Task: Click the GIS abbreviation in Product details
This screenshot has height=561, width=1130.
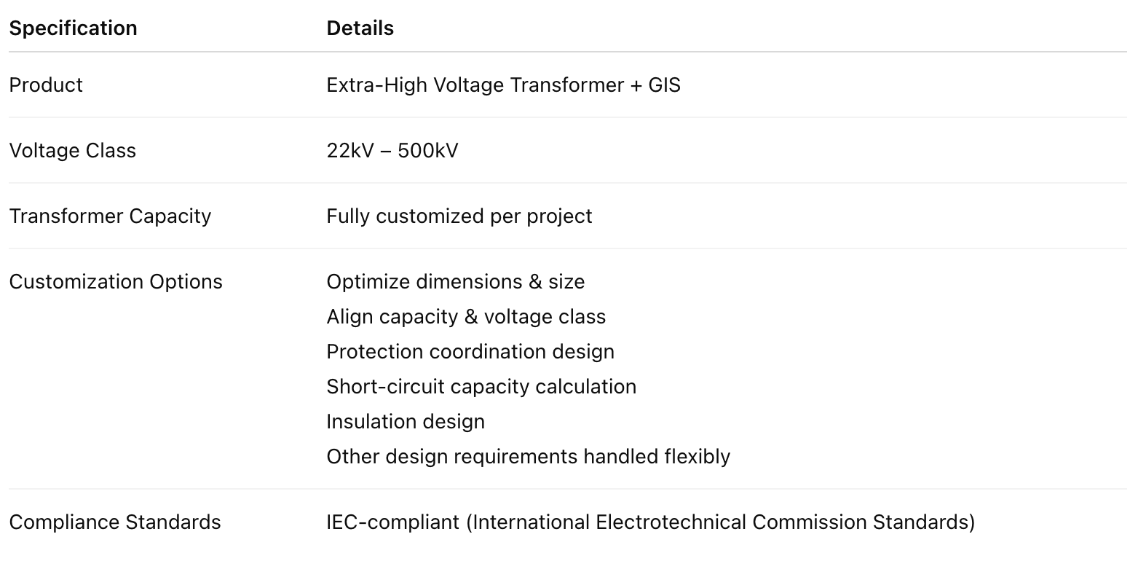Action: tap(664, 85)
